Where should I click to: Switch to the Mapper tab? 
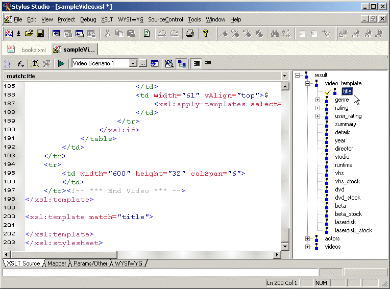[x=57, y=263]
